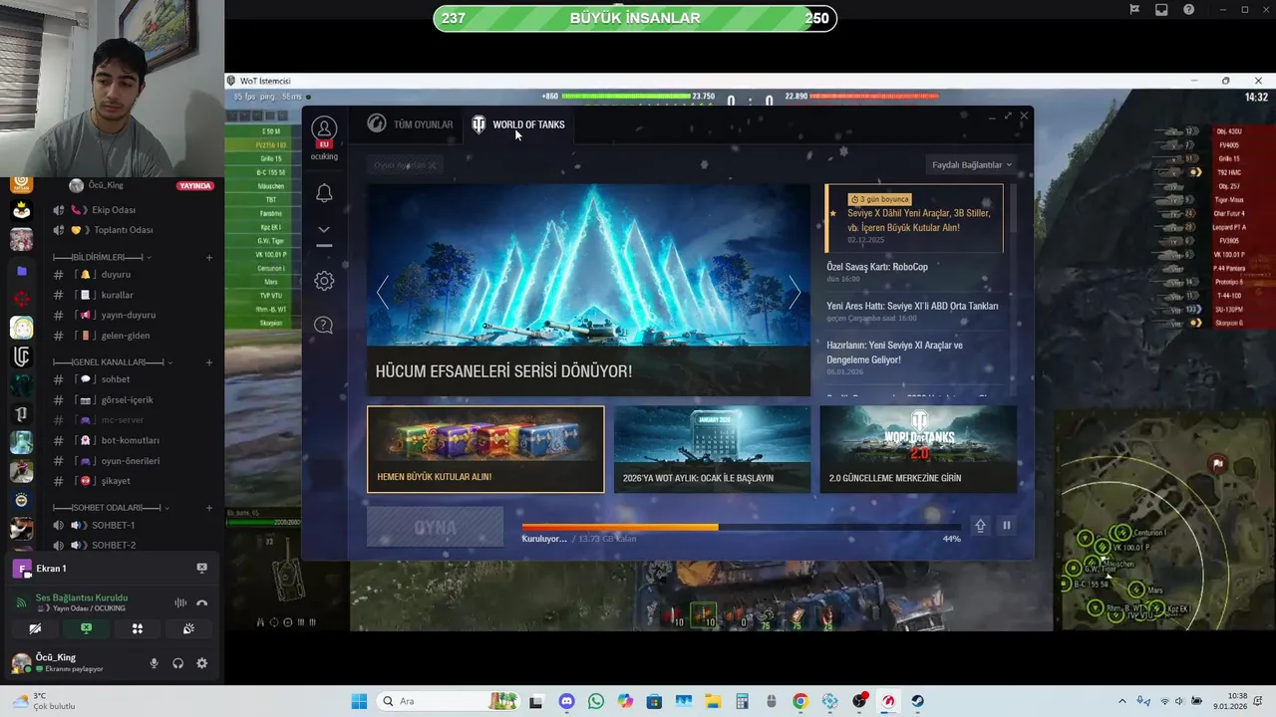Open news item Özel Savaş Kartı: RoboCop
The height and width of the screenshot is (717, 1276).
(x=877, y=267)
